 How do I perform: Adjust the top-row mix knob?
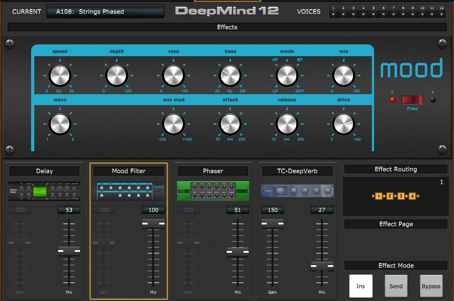point(344,75)
